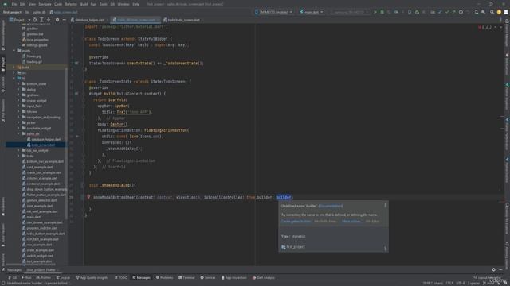The width and height of the screenshot is (510, 286).
Task: Open the Edit menu
Action: (23, 4)
